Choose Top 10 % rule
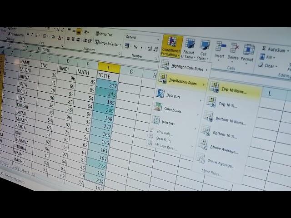The height and width of the screenshot is (218, 291). click(230, 104)
